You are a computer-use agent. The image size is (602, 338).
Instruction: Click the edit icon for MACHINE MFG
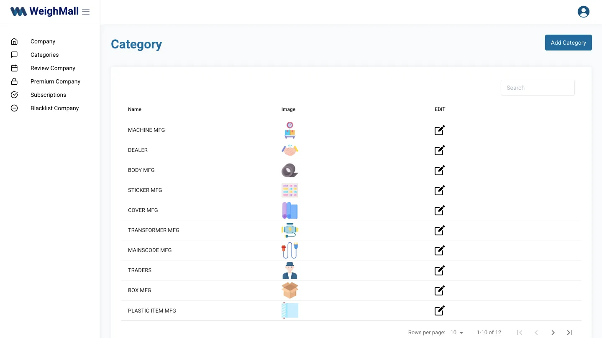[x=439, y=130]
